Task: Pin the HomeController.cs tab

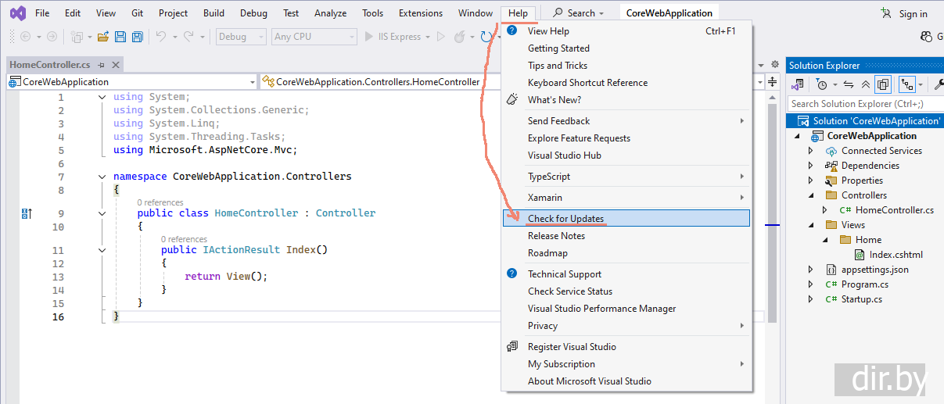Action: click(102, 66)
